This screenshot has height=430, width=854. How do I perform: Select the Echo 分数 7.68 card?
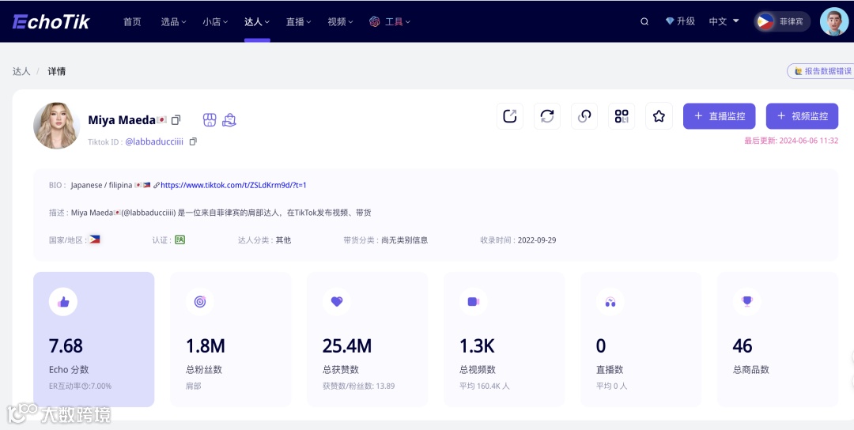pyautogui.click(x=93, y=339)
